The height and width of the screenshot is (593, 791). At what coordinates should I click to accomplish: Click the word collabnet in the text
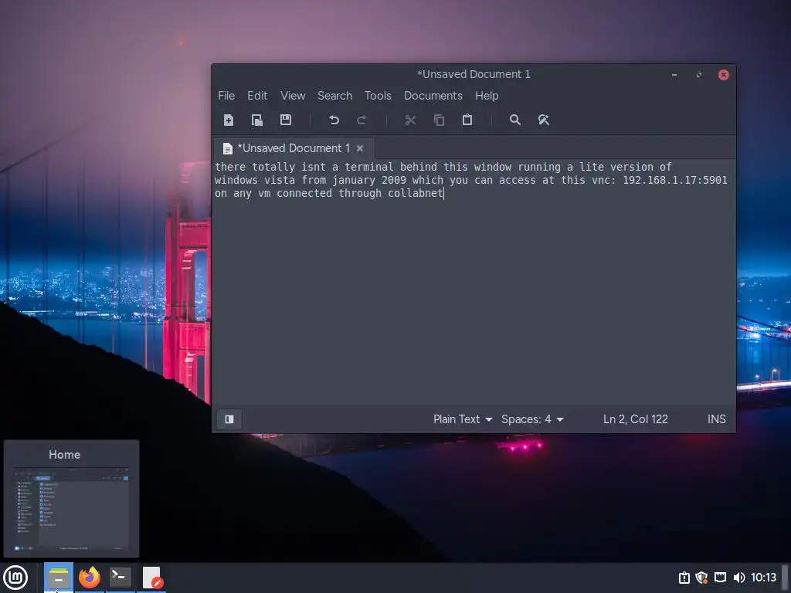point(415,193)
